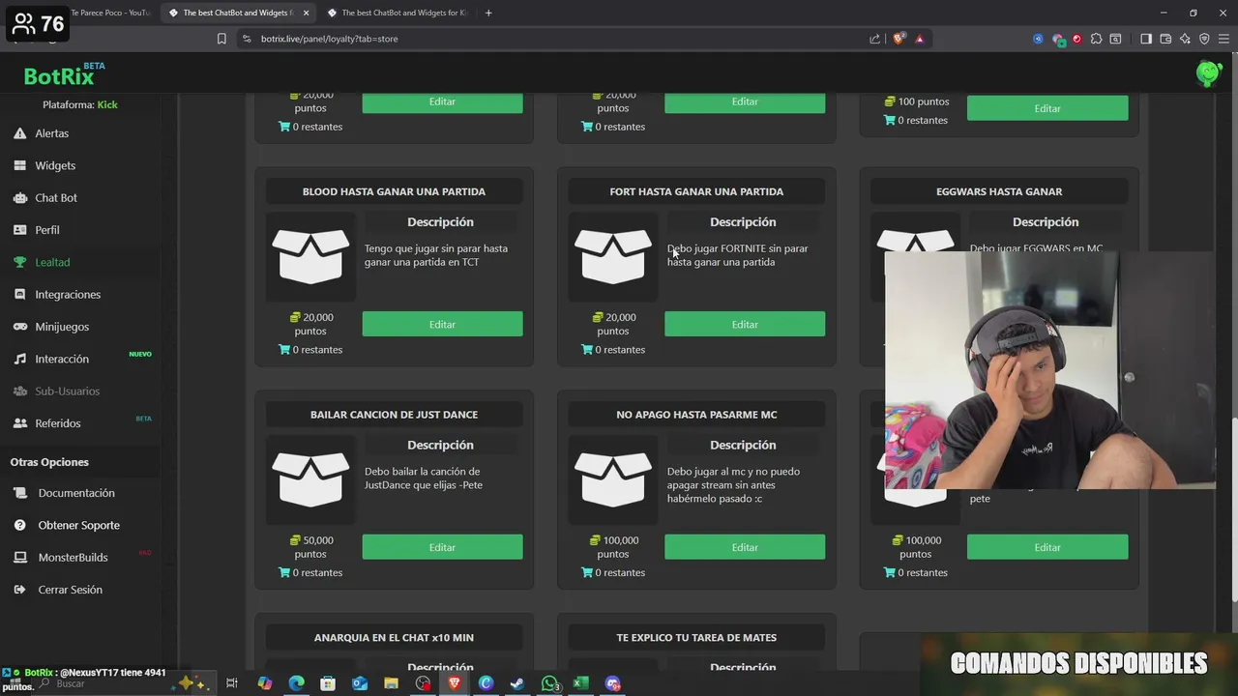The height and width of the screenshot is (696, 1238).
Task: Click the Perfil sidebar icon
Action: tap(19, 230)
